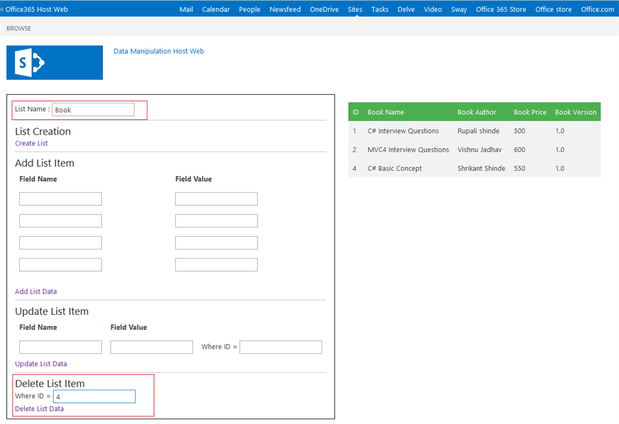The height and width of the screenshot is (424, 619).
Task: Click version 1.0 for Shrikant Shinde row
Action: (559, 169)
